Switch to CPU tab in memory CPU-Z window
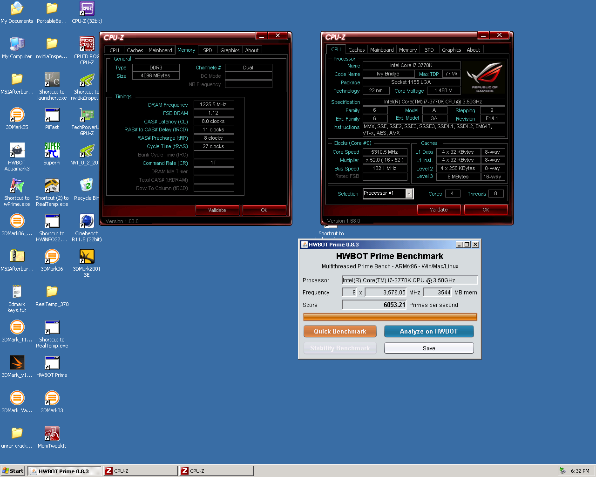Screen dimensions: 596x477 [114, 50]
